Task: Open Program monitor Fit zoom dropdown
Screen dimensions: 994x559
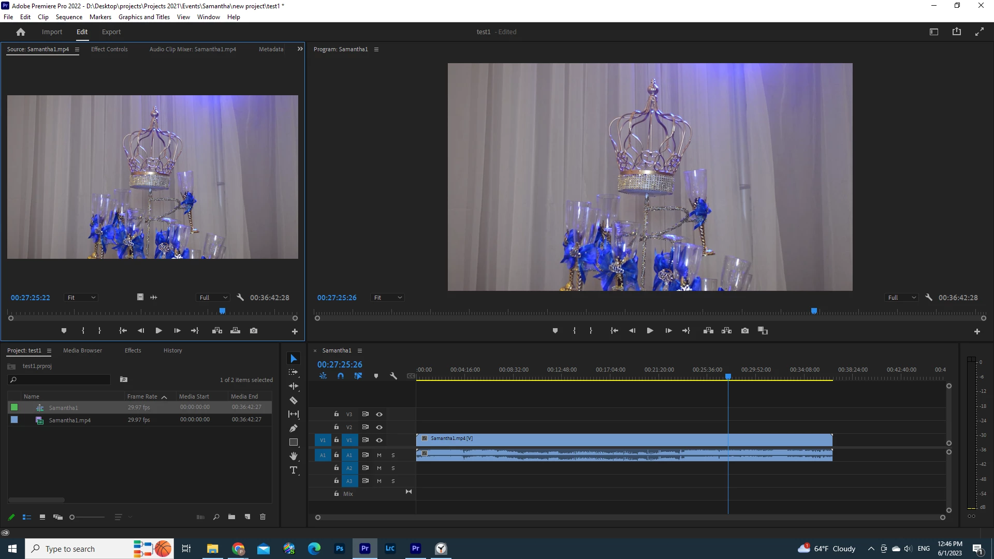Action: 388,298
